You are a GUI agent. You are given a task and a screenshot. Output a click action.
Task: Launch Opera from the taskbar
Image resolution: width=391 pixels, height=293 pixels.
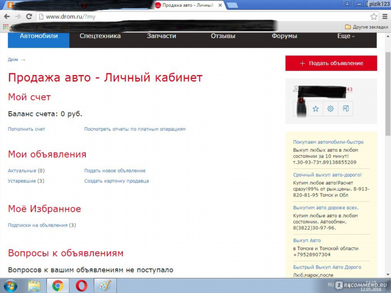click(81, 286)
